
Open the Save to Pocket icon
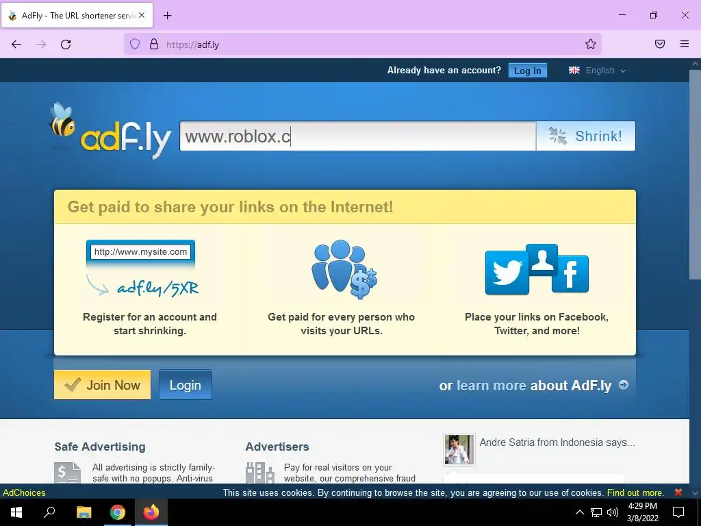pyautogui.click(x=660, y=44)
